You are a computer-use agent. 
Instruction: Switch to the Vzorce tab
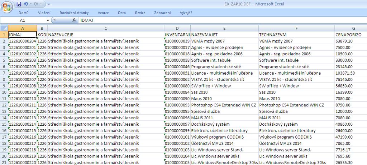point(103,13)
